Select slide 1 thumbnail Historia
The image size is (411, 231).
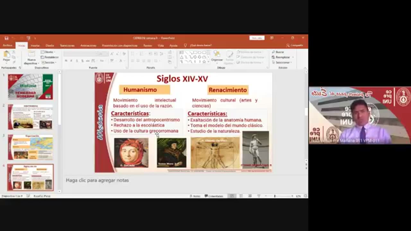(x=31, y=87)
